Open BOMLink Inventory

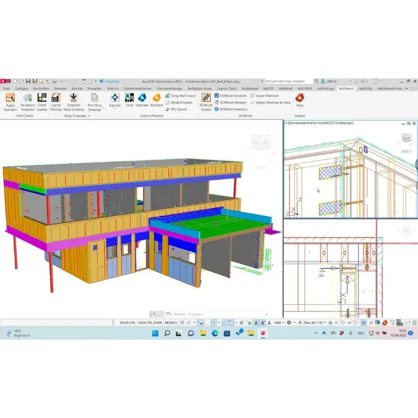pyautogui.click(x=231, y=109)
